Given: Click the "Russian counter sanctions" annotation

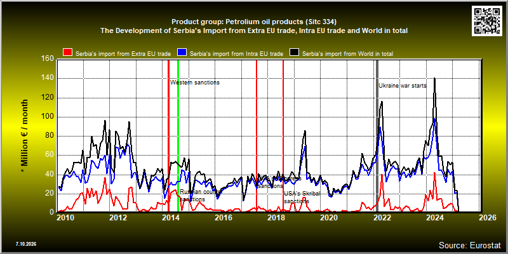Looking at the screenshot, I should coord(199,196).
